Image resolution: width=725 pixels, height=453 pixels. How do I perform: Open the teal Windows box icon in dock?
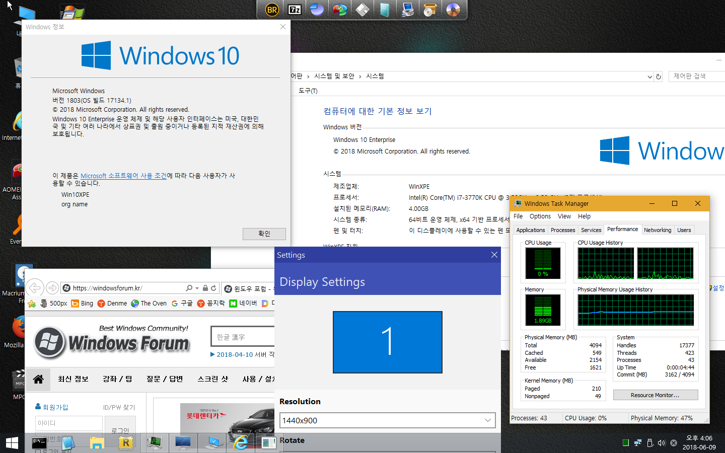[x=385, y=10]
